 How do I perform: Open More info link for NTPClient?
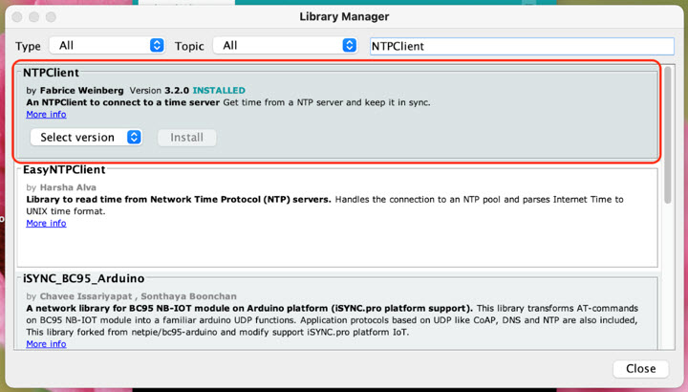coord(46,115)
